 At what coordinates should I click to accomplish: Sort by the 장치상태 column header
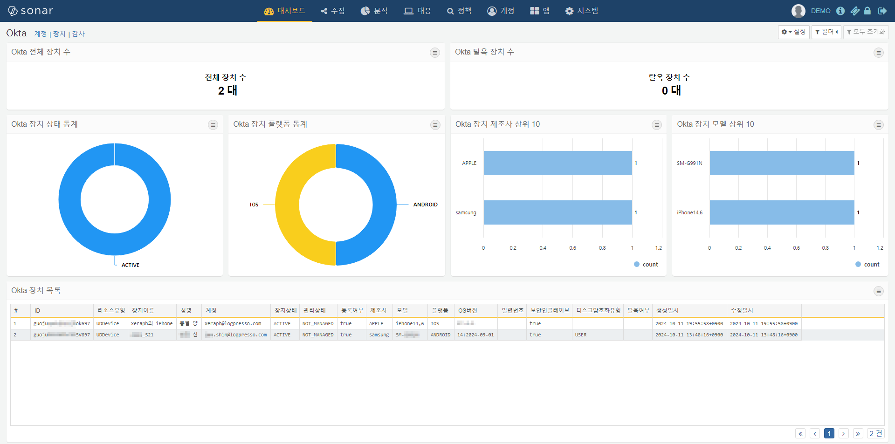(285, 310)
